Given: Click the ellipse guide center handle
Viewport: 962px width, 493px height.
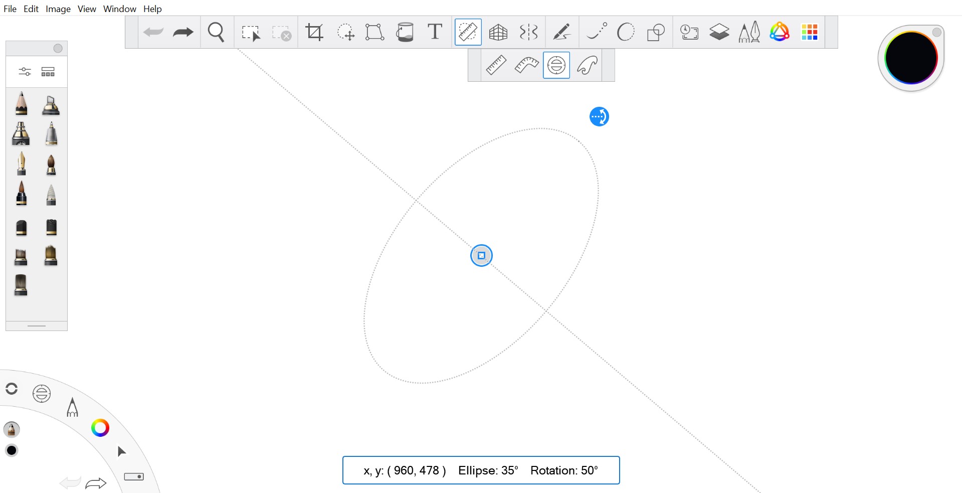Looking at the screenshot, I should (481, 256).
